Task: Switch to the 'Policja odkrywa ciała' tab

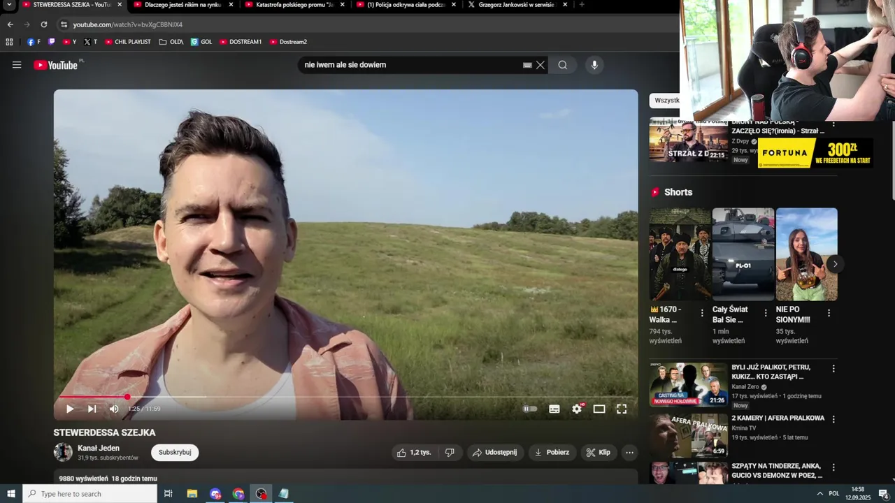Action: (406, 5)
